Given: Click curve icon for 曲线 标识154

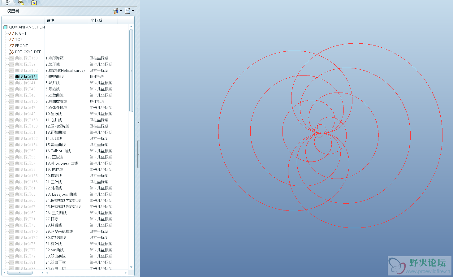Looking at the screenshot, I should 12,77.
